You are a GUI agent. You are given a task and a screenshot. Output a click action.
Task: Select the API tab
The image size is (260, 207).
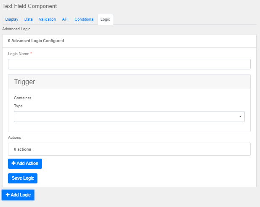[x=65, y=19]
